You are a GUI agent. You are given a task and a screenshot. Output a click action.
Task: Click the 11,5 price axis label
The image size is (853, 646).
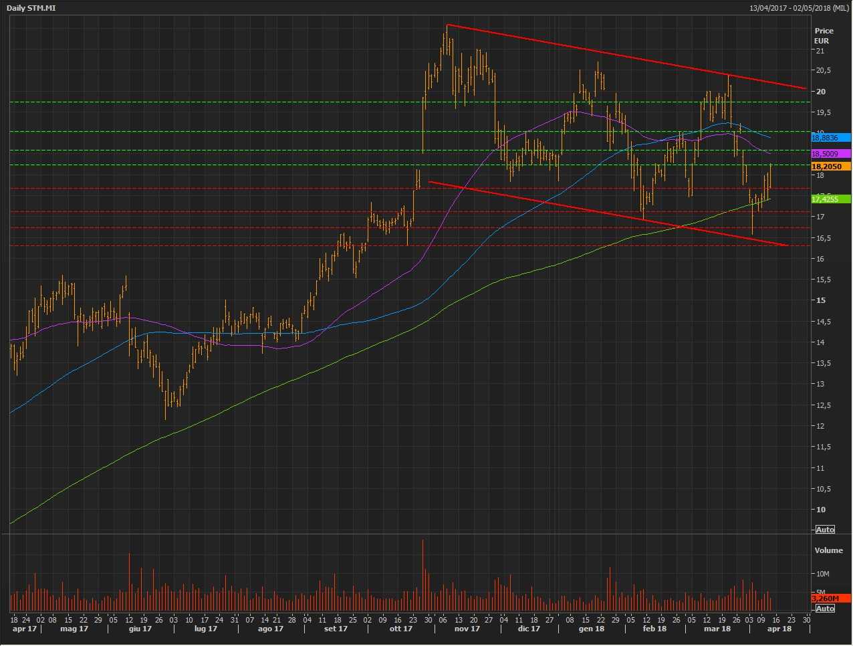[822, 447]
